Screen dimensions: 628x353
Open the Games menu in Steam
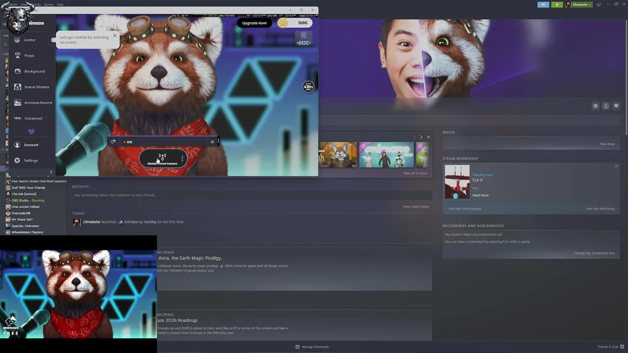coord(49,4)
